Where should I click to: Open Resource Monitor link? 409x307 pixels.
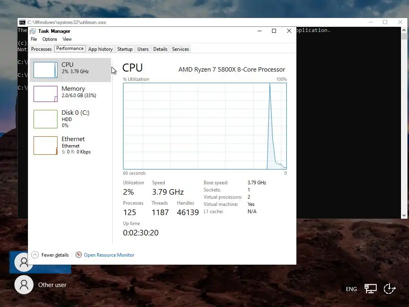tap(109, 255)
